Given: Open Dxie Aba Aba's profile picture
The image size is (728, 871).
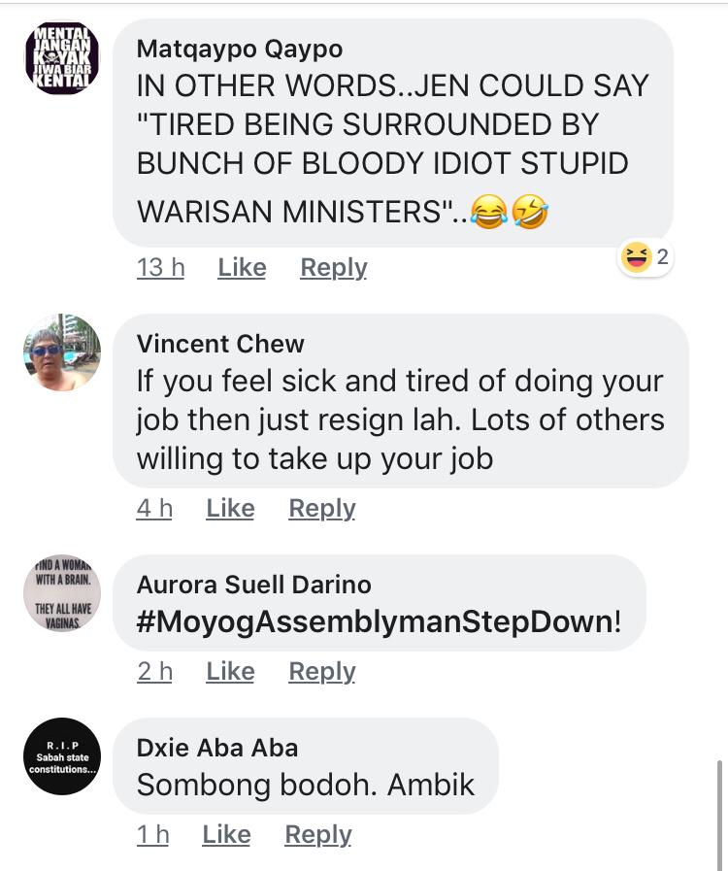Looking at the screenshot, I should (x=62, y=756).
